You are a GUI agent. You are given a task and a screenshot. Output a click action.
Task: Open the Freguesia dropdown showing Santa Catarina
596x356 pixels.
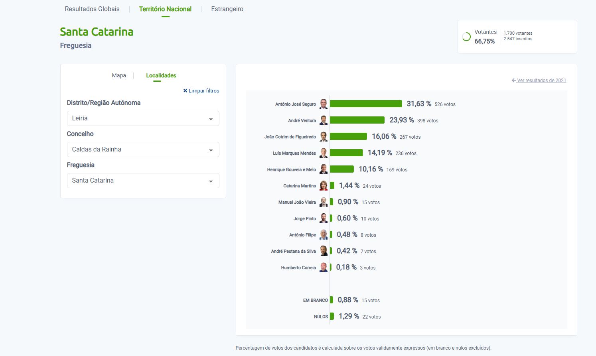coord(143,181)
